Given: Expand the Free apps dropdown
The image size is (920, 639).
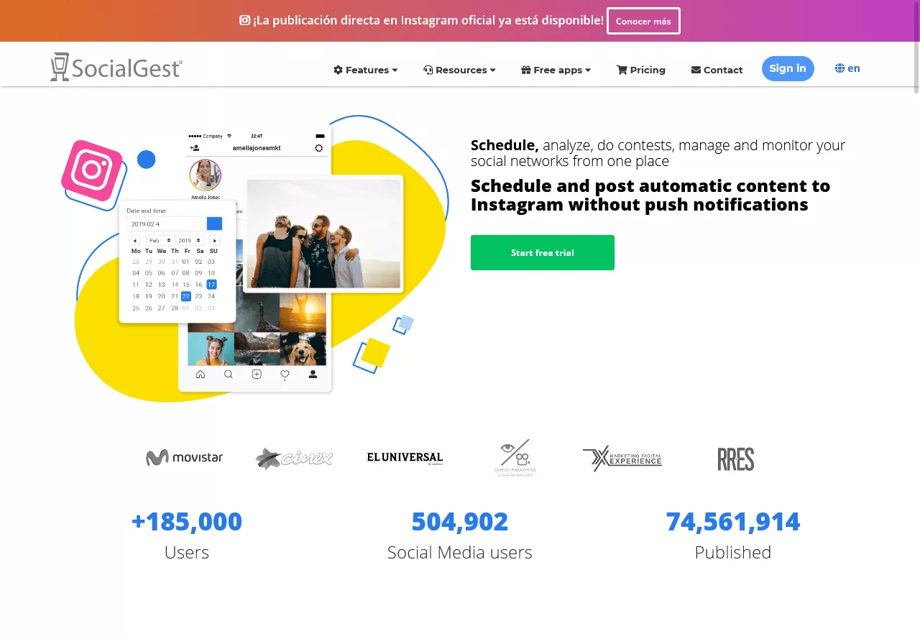Looking at the screenshot, I should point(556,70).
